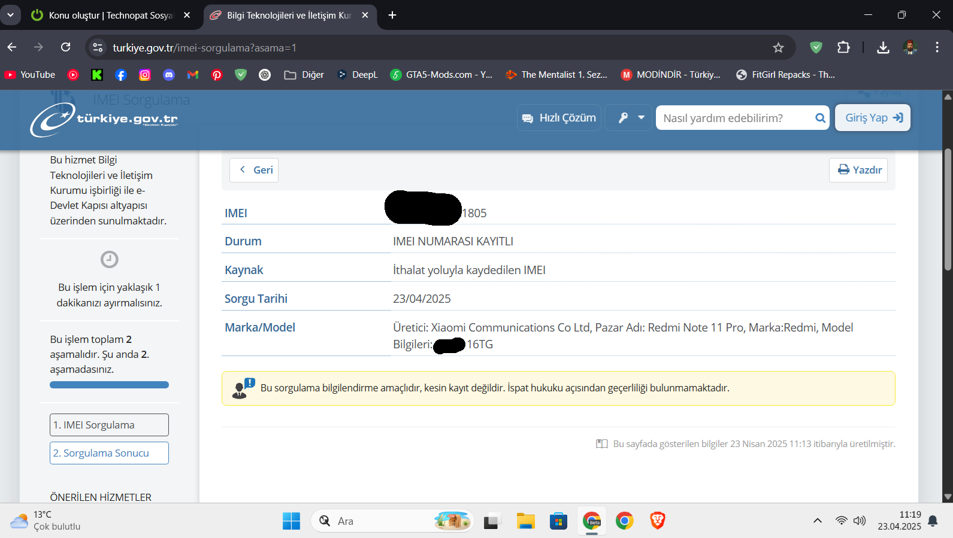Viewport: 953px width, 538px height.
Task: Open File Explorer from the taskbar
Action: click(526, 521)
